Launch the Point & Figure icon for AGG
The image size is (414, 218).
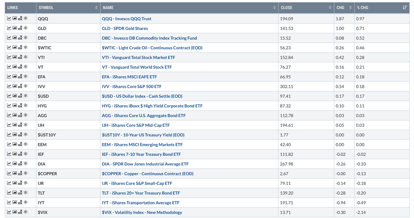tap(20, 115)
